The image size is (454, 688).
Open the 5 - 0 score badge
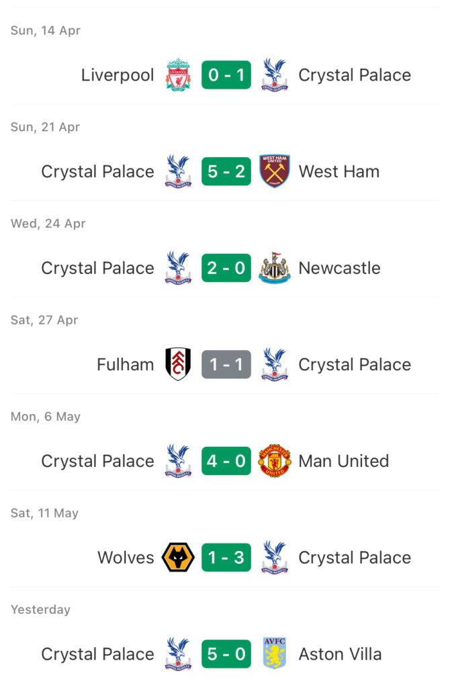tap(226, 654)
